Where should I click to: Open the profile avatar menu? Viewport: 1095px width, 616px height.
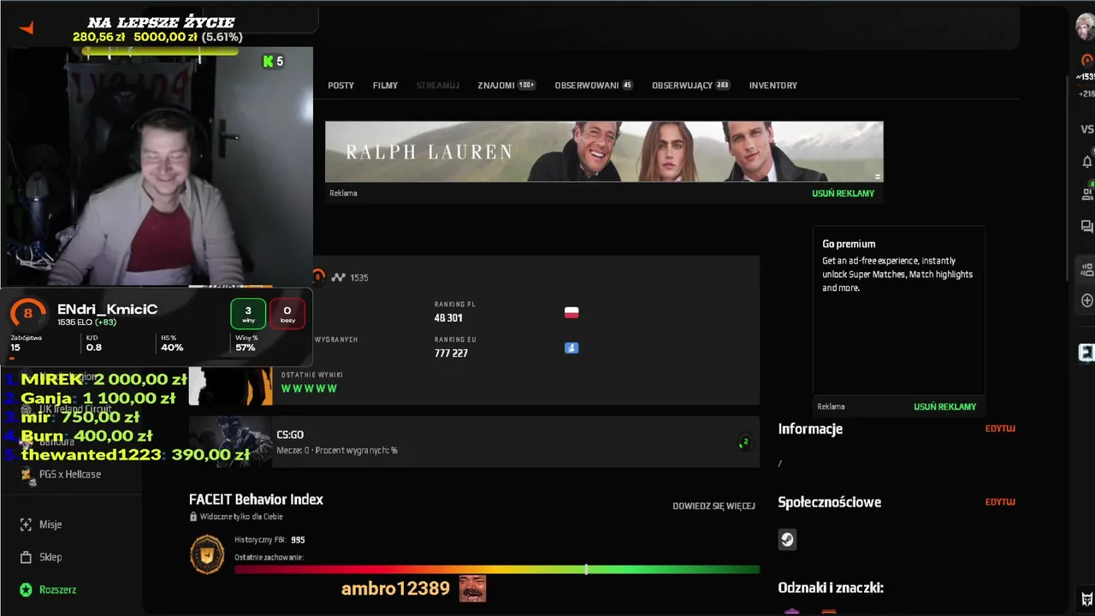(1085, 26)
